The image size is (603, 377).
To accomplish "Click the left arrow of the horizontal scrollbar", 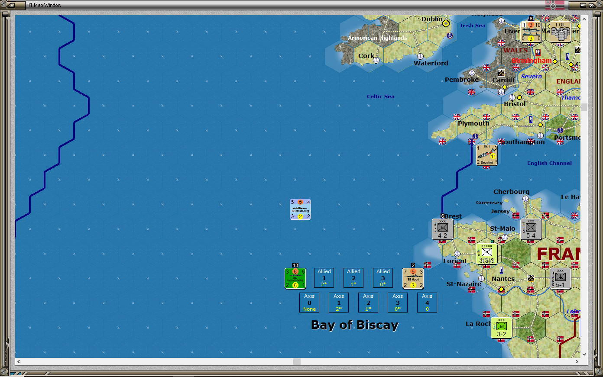I will click(x=18, y=361).
